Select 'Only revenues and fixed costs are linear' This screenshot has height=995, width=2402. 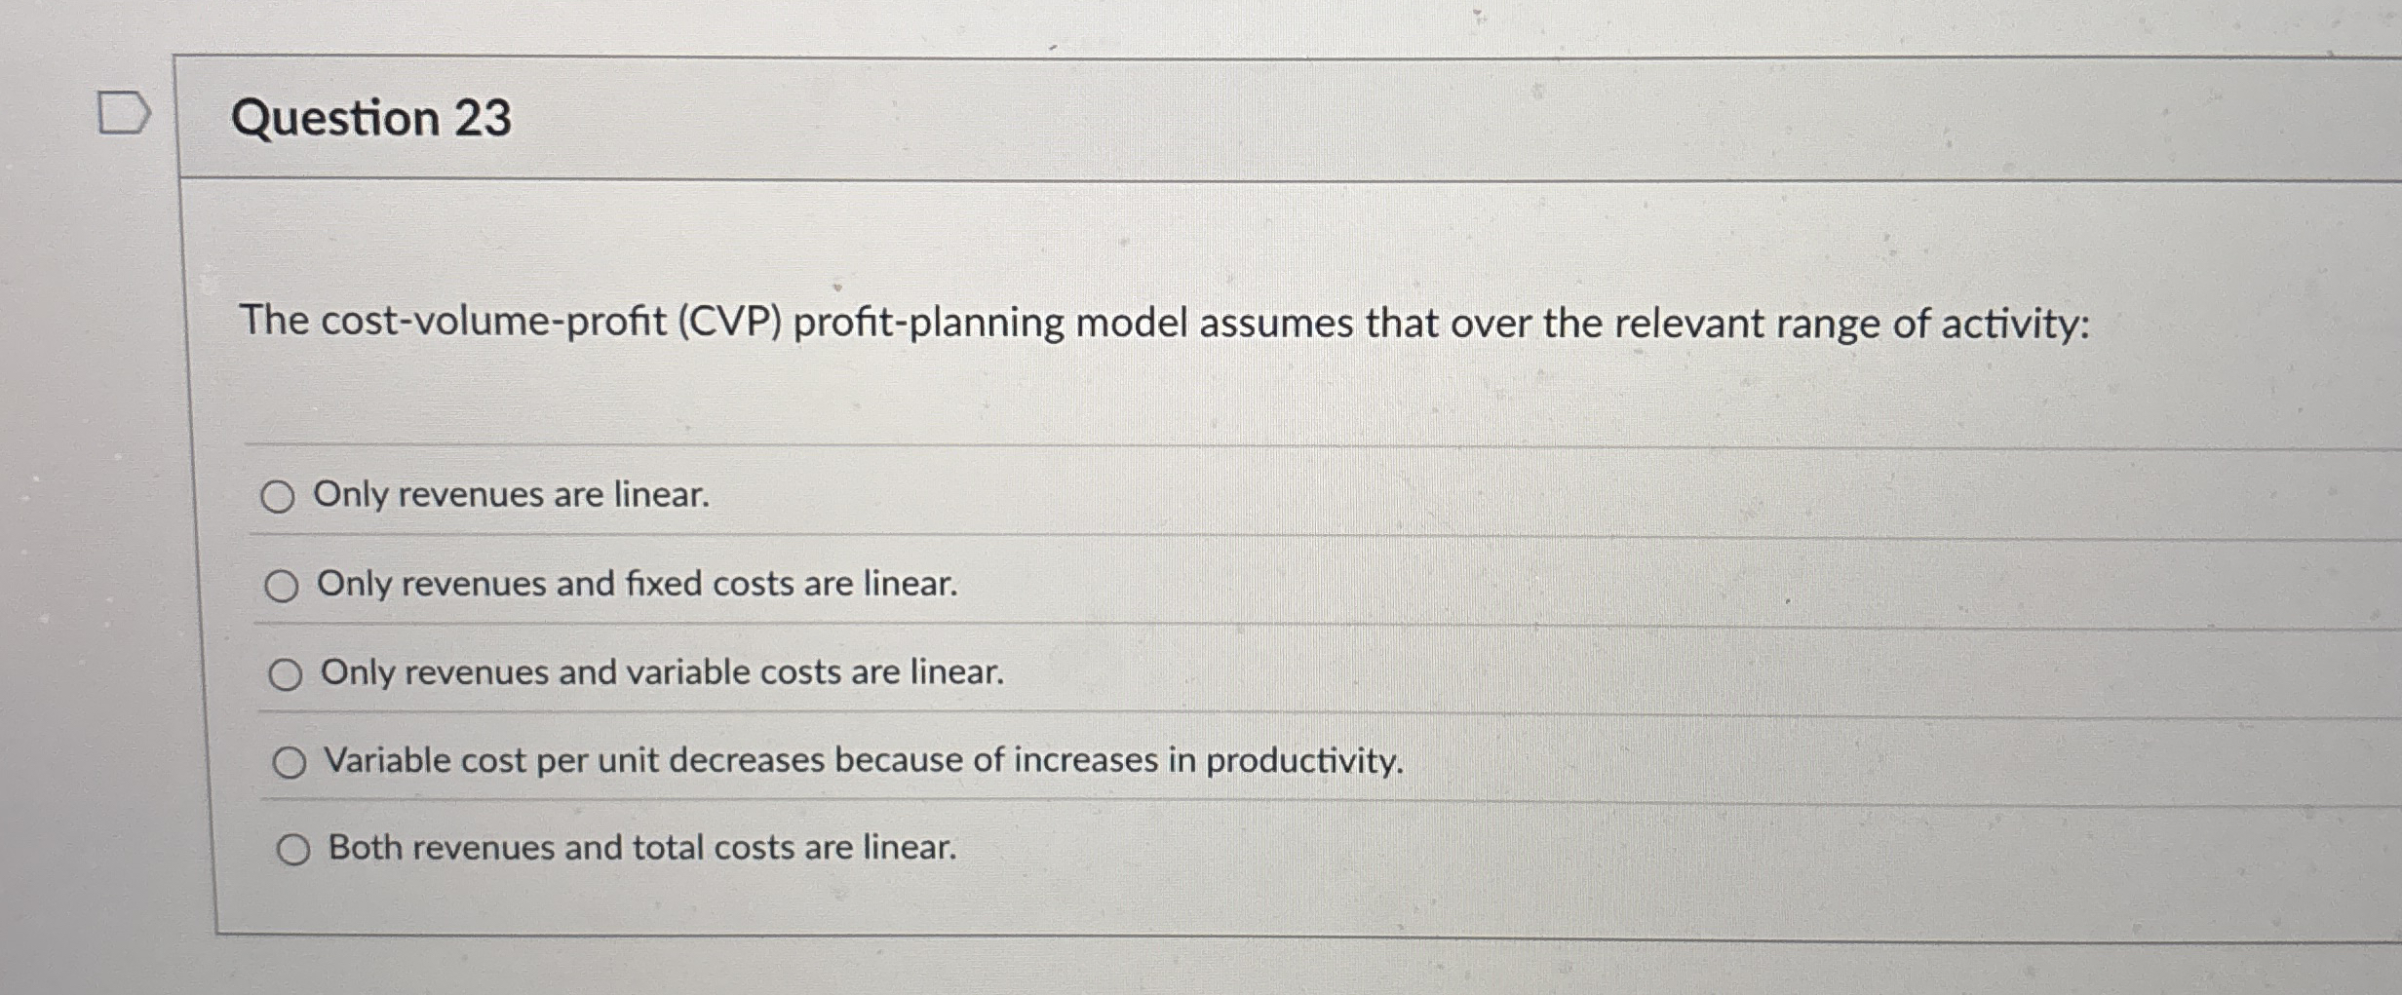click(284, 586)
